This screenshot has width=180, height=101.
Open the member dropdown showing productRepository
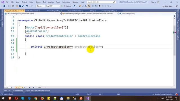pyautogui.click(x=147, y=14)
